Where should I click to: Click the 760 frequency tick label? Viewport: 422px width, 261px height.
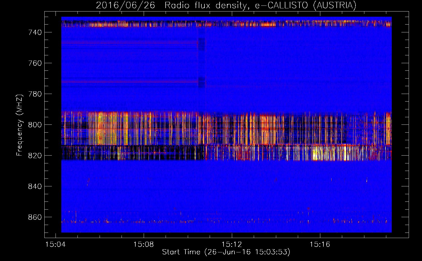(x=35, y=63)
